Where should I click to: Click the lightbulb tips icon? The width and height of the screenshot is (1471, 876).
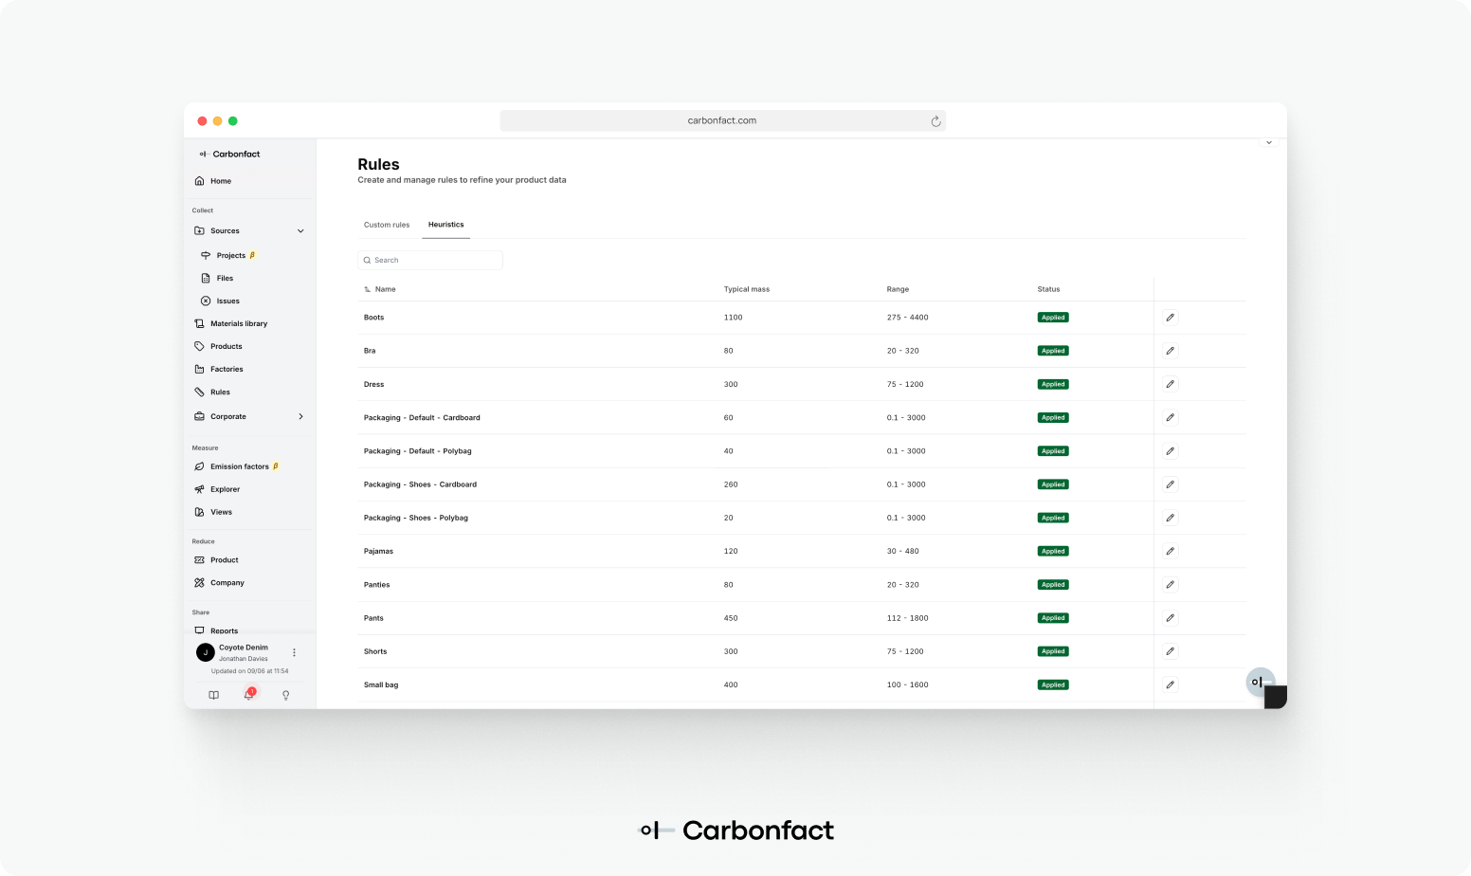coord(285,695)
